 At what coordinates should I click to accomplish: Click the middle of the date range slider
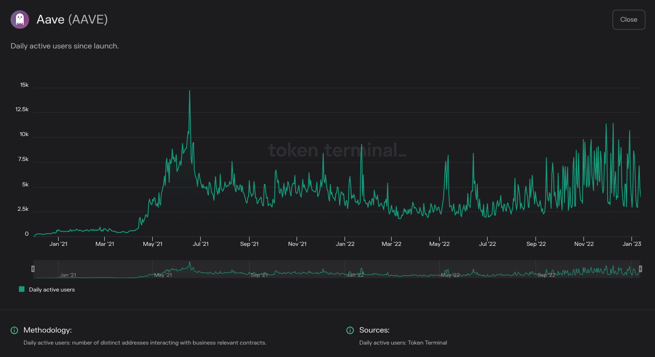coord(337,269)
